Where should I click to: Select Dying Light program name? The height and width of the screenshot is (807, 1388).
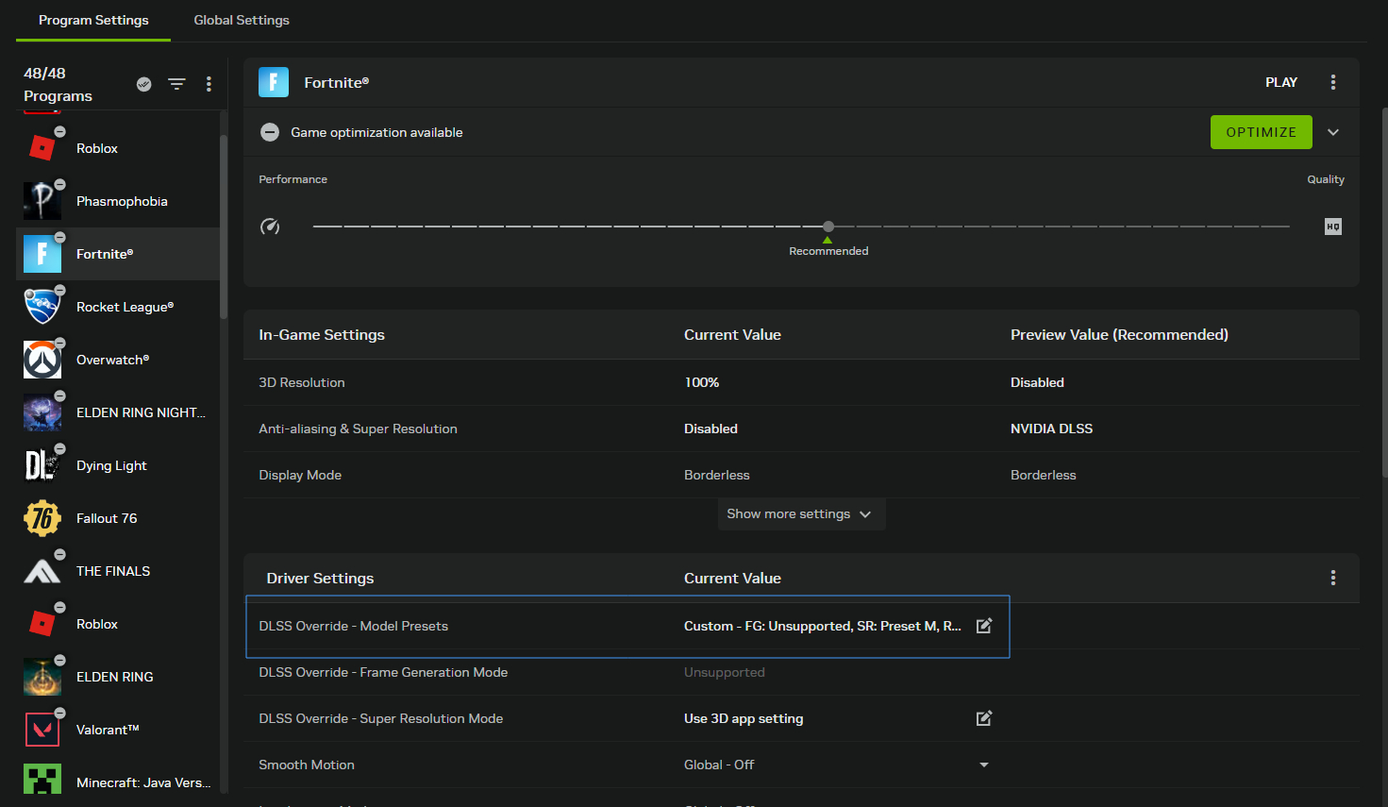click(x=111, y=465)
